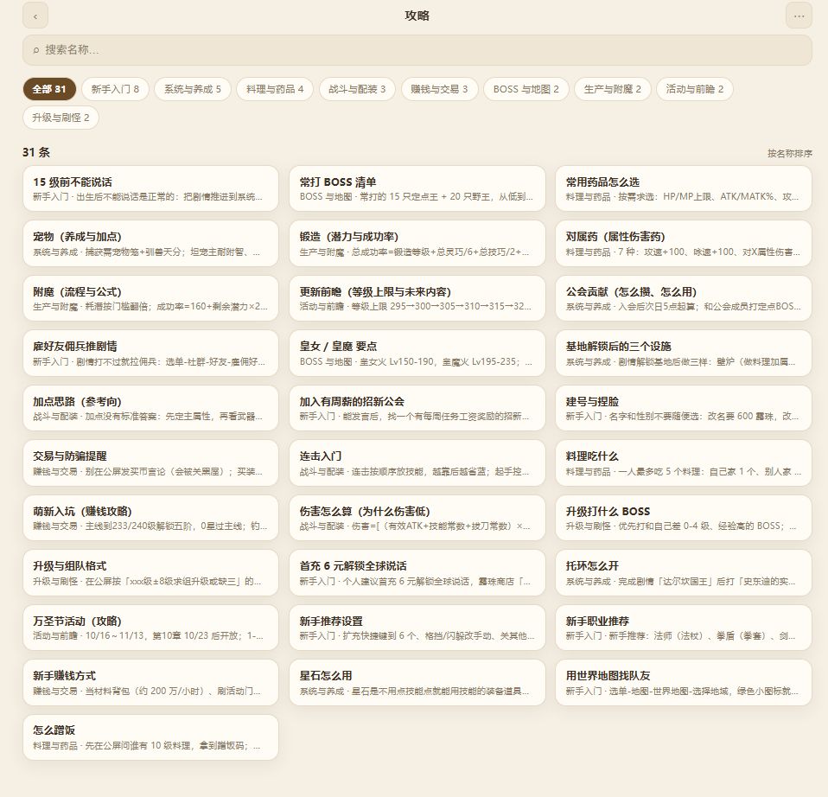This screenshot has height=797, width=828.
Task: View the 常用药品怎么选 guide
Action: [x=684, y=188]
